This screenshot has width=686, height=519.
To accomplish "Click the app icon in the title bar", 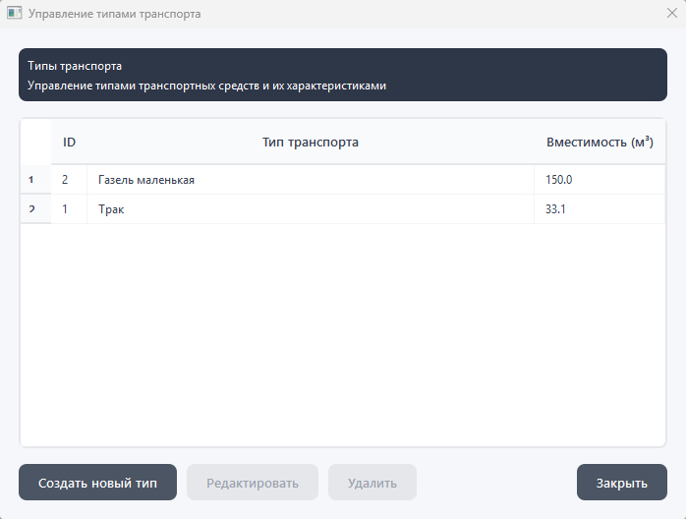I will click(14, 14).
